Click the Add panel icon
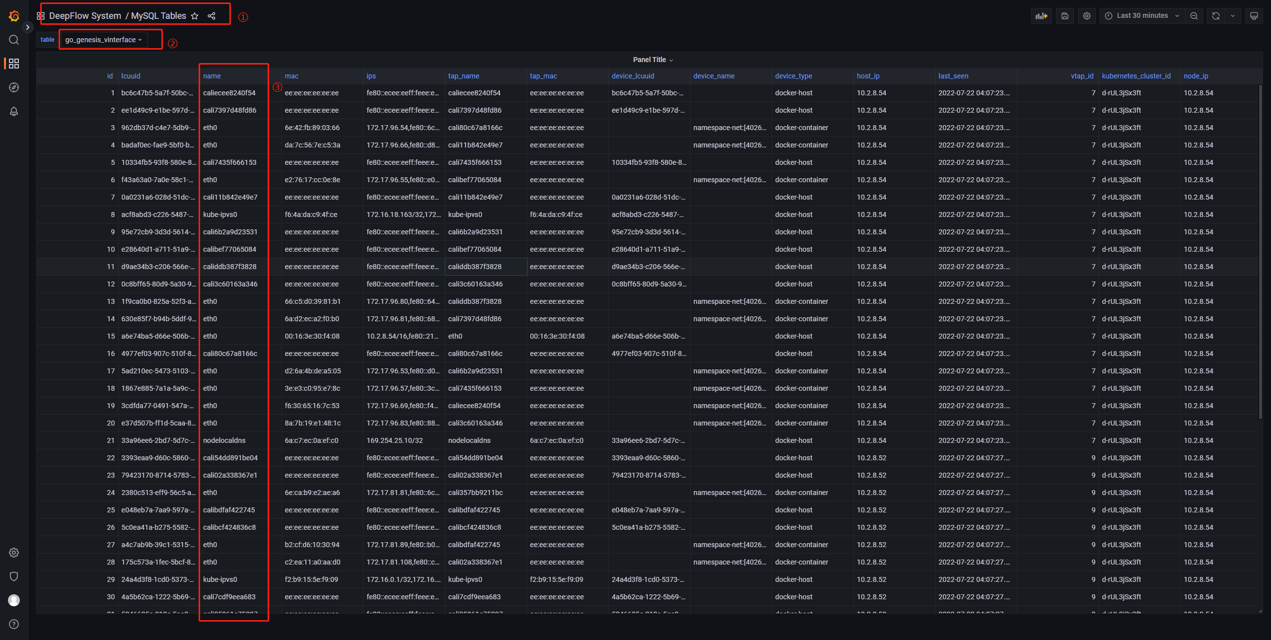 click(1041, 16)
